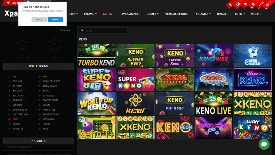Select the HINDI STYLE collection
The height and width of the screenshot is (155, 275).
[49, 110]
